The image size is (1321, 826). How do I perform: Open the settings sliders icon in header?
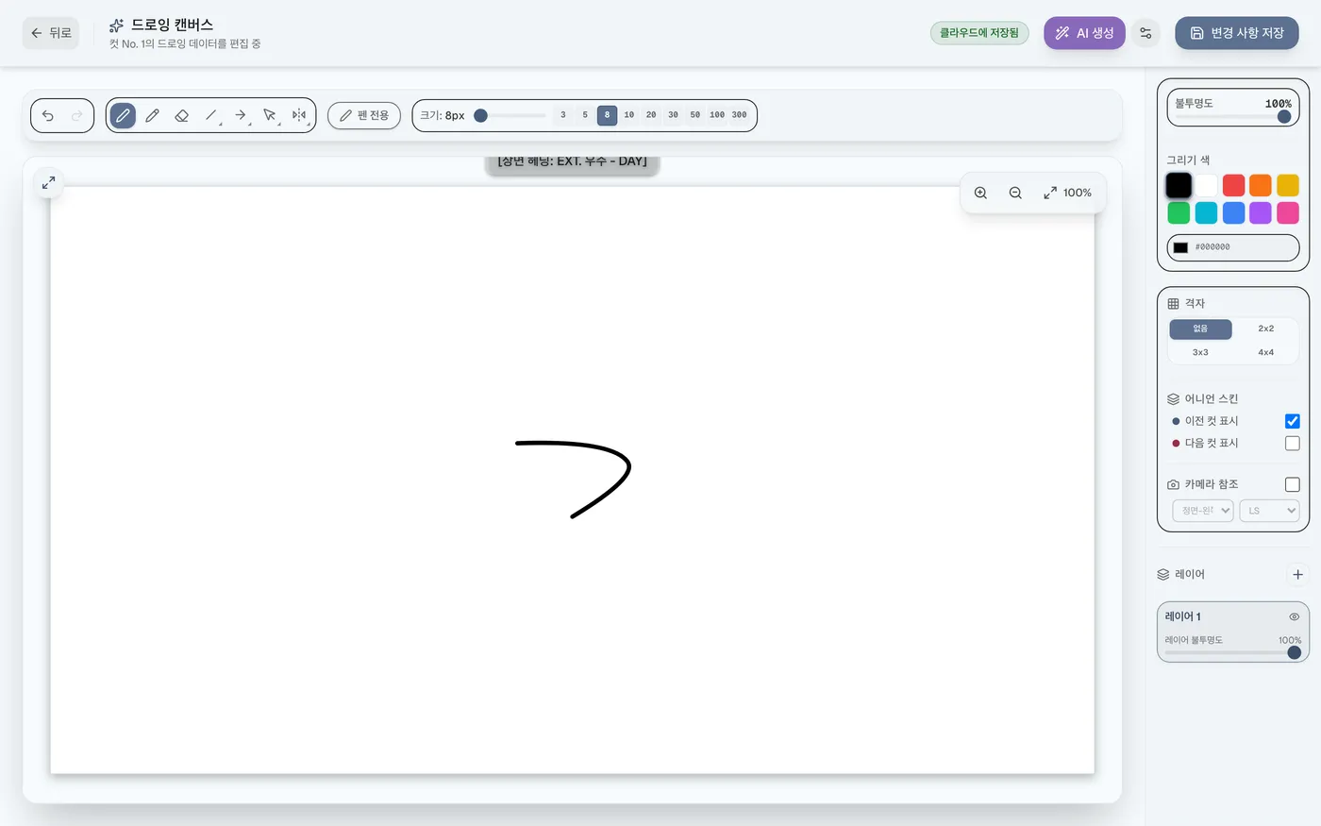tap(1145, 33)
